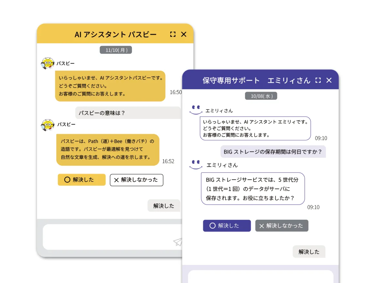
Task: Click the 10/08(水) date label
Action: 261,96
